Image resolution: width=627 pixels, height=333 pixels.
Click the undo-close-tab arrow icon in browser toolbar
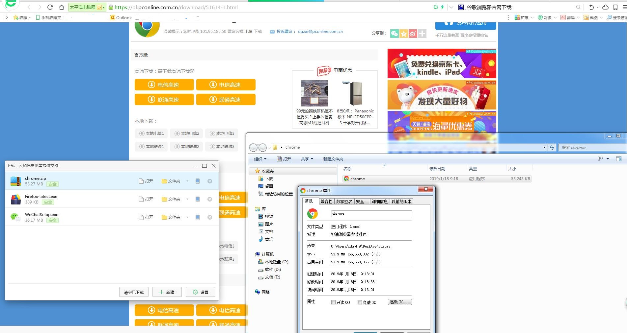tap(591, 7)
